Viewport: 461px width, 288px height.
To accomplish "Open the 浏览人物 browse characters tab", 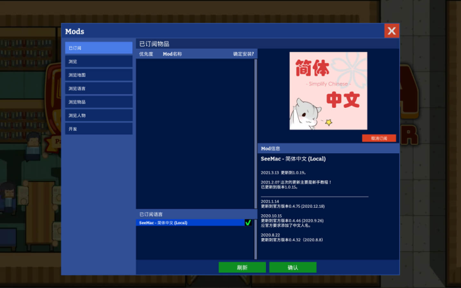I will (x=99, y=116).
